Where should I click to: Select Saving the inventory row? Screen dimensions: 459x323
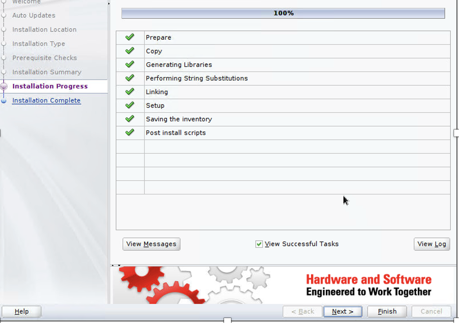tap(283, 119)
